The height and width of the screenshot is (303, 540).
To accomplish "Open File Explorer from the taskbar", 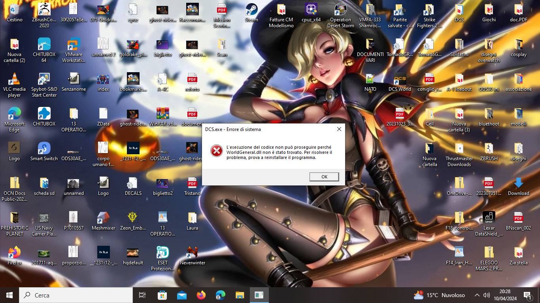I will pyautogui.click(x=240, y=295).
